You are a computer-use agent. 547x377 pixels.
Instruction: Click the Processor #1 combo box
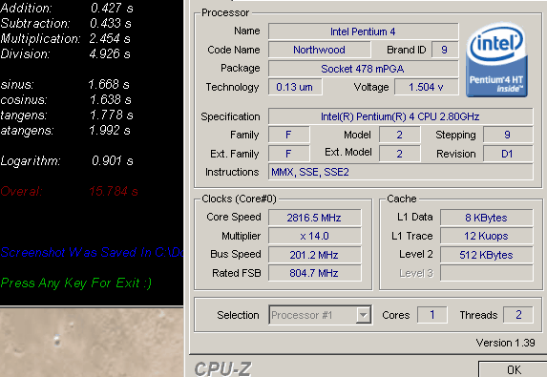click(x=320, y=315)
